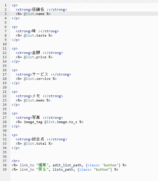The width and height of the screenshot is (158, 181).
Task: Click the 'メモ' strong label line
Action: tap(39, 96)
